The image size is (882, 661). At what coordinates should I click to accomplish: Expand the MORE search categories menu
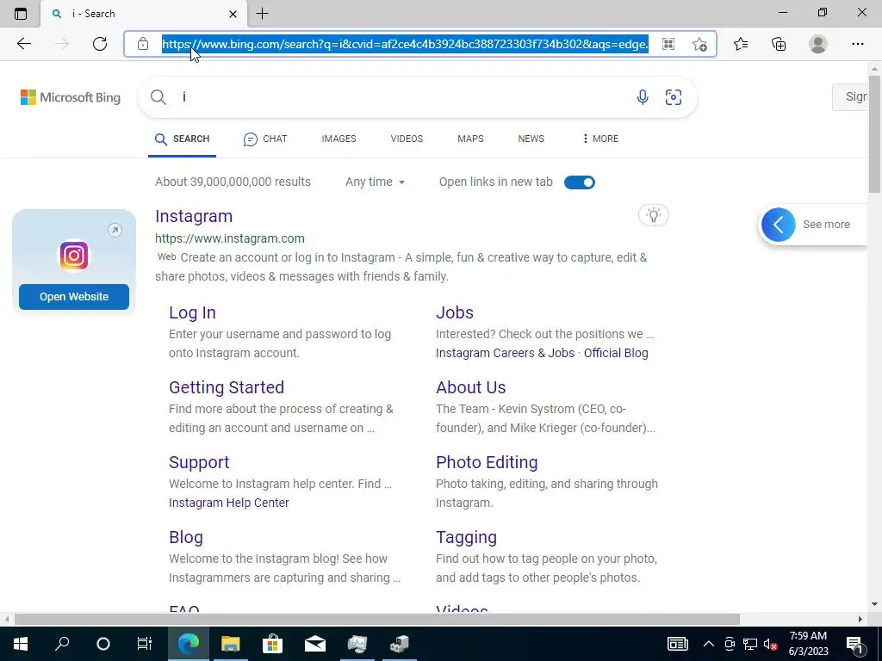(600, 139)
